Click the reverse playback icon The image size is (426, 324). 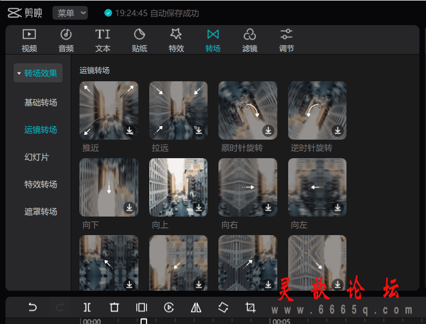[x=169, y=308]
